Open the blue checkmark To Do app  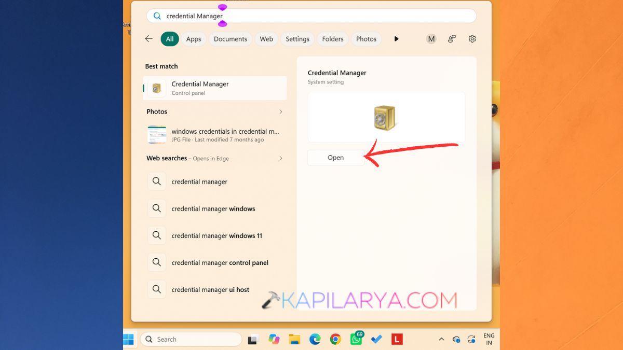pos(376,340)
